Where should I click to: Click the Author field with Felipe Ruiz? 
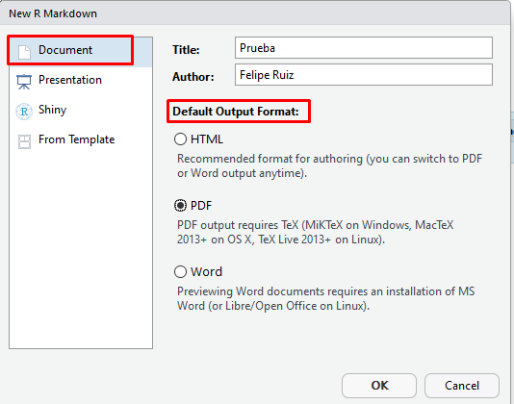[x=364, y=75]
